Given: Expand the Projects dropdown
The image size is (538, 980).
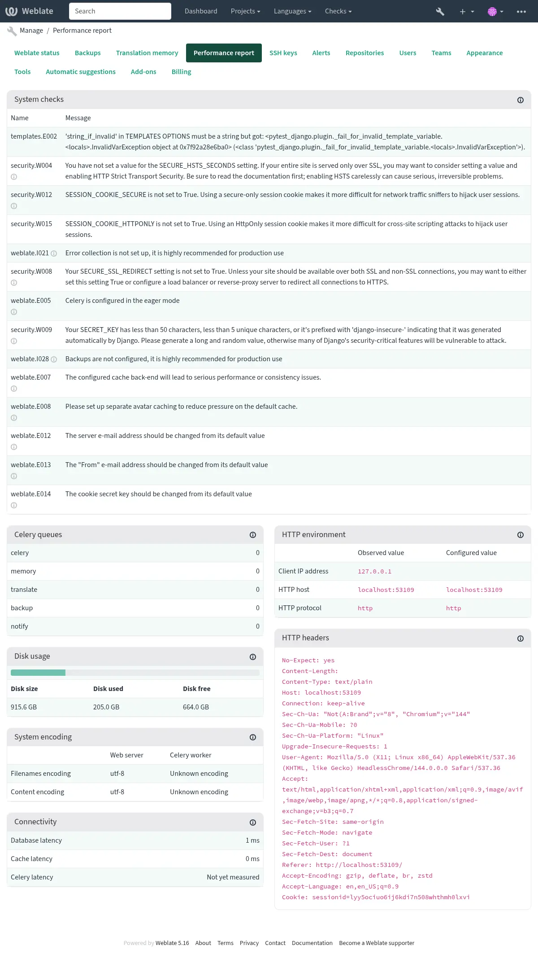Looking at the screenshot, I should pyautogui.click(x=245, y=11).
